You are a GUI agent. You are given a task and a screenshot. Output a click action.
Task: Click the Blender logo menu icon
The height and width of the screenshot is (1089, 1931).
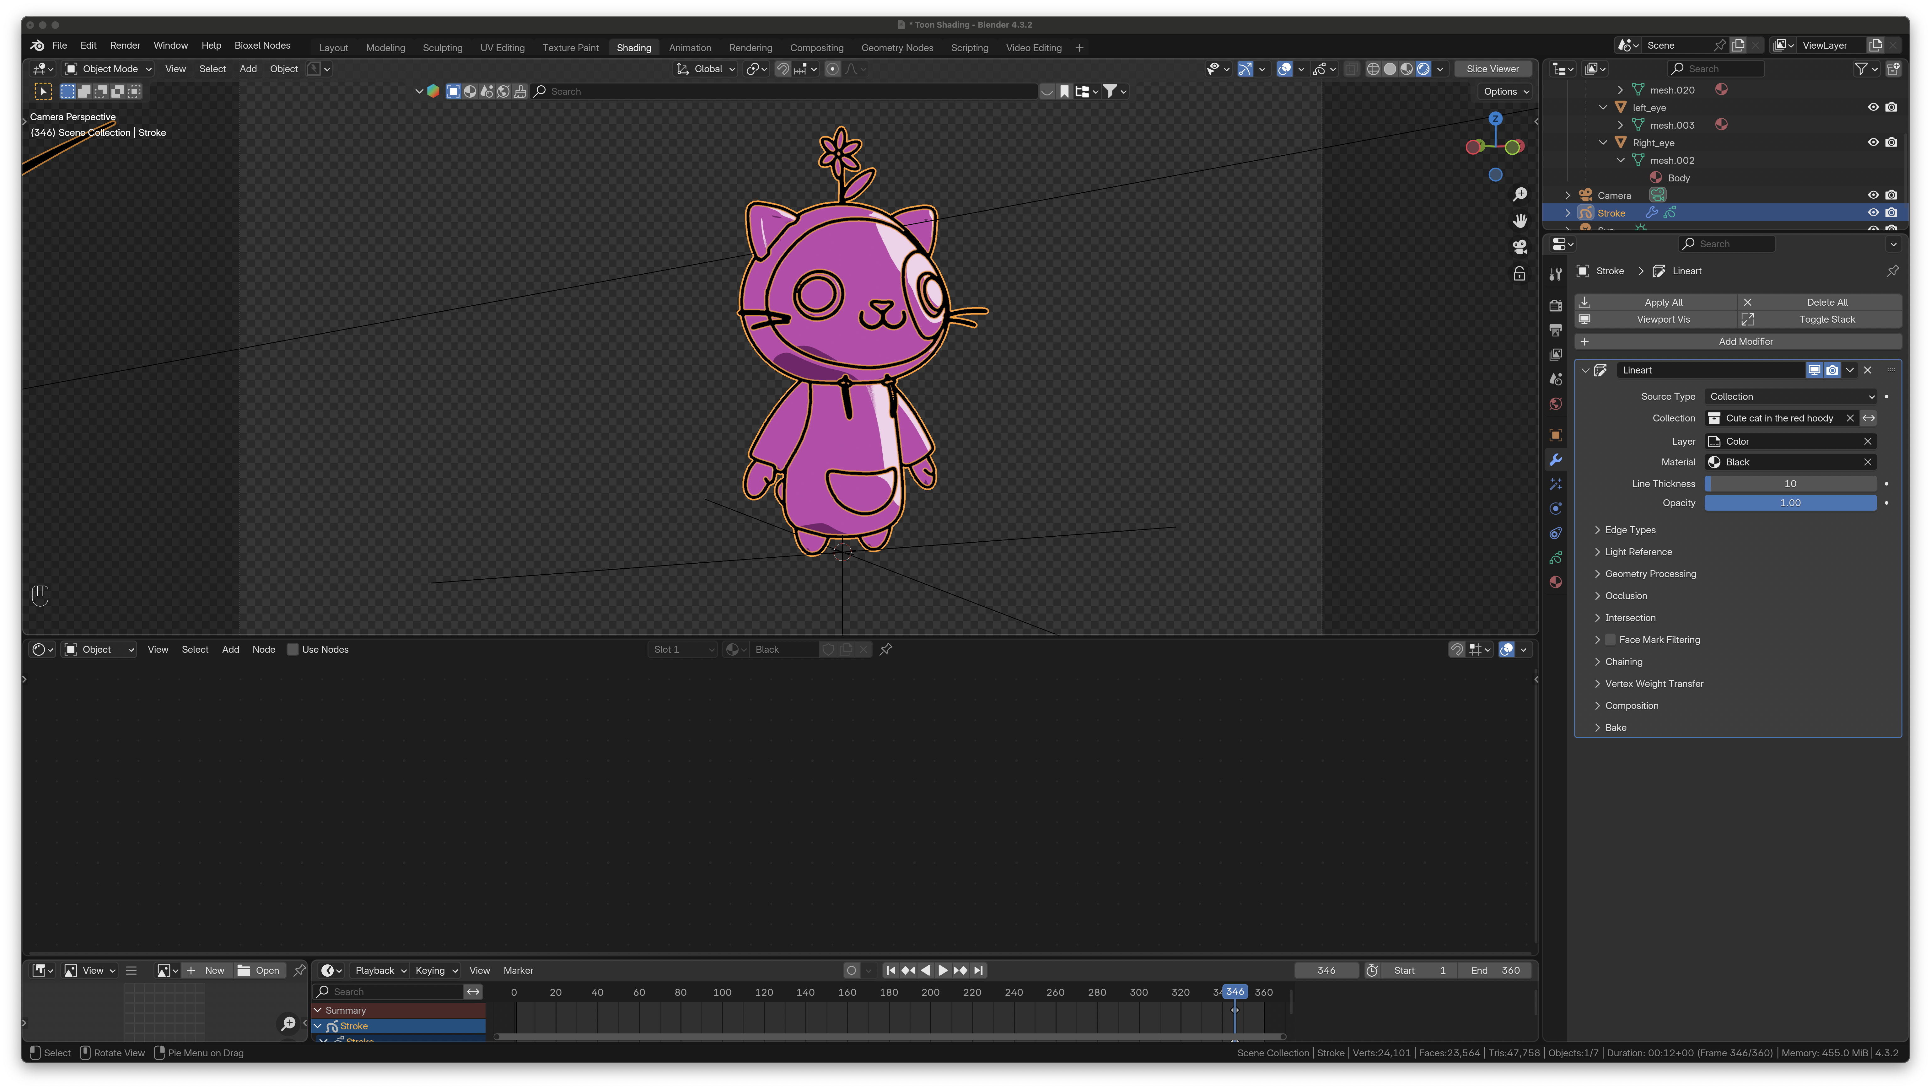[x=37, y=46]
